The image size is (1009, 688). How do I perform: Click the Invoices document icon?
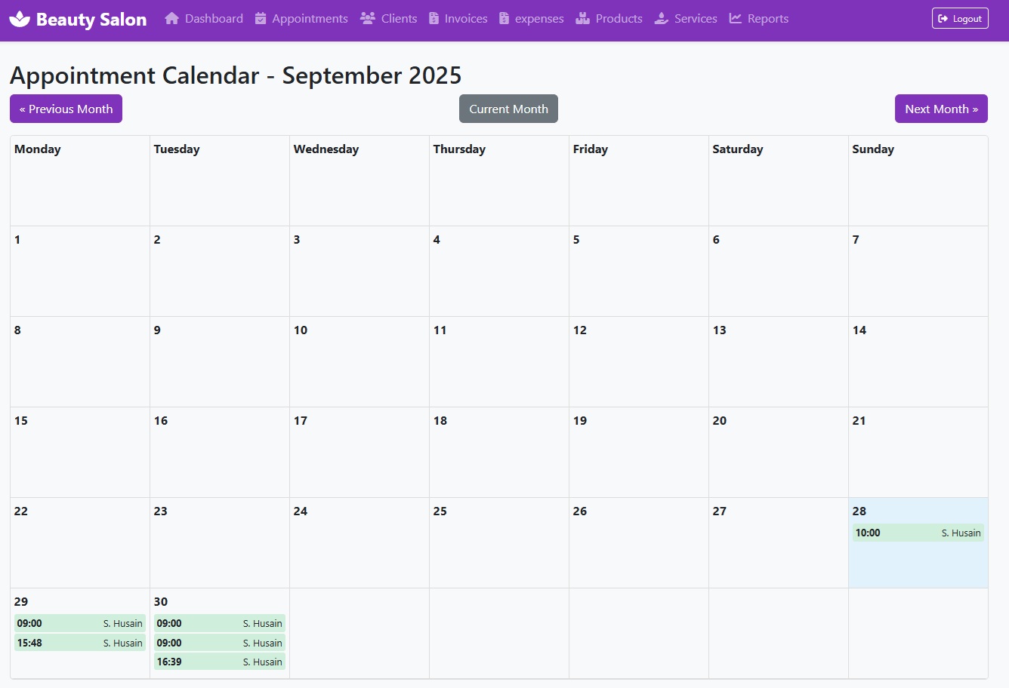436,18
